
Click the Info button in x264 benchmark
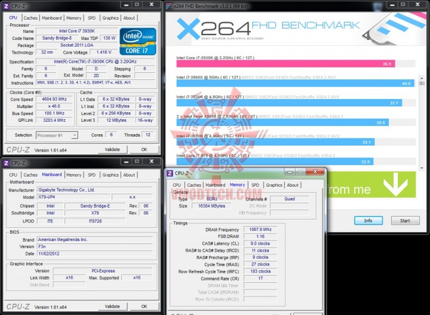pos(368,221)
